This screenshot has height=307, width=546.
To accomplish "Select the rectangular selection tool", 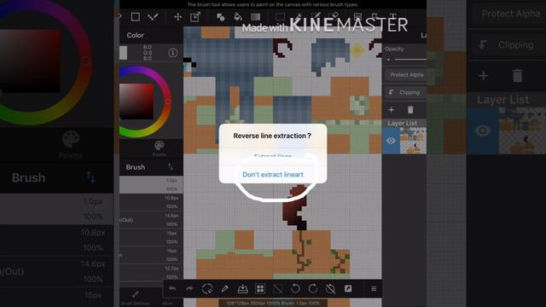I will 280,17.
